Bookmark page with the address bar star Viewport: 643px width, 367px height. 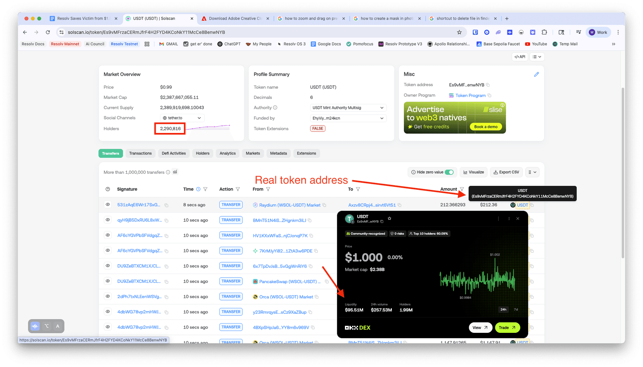459,32
